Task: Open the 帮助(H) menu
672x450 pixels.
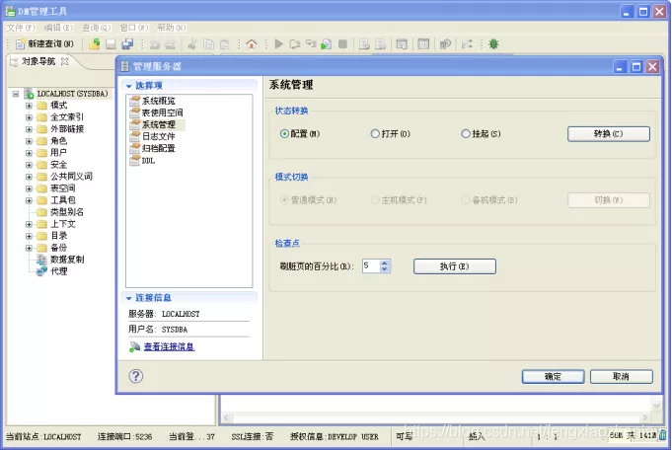Action: pyautogui.click(x=172, y=28)
